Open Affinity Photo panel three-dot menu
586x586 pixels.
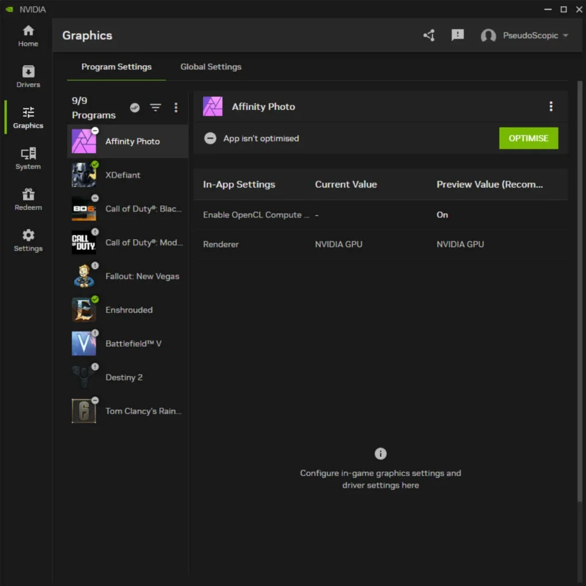[551, 106]
